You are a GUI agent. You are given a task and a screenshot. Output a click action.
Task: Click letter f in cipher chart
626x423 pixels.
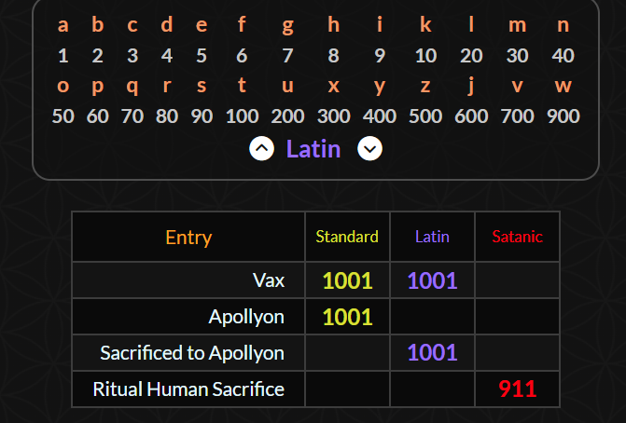point(242,24)
